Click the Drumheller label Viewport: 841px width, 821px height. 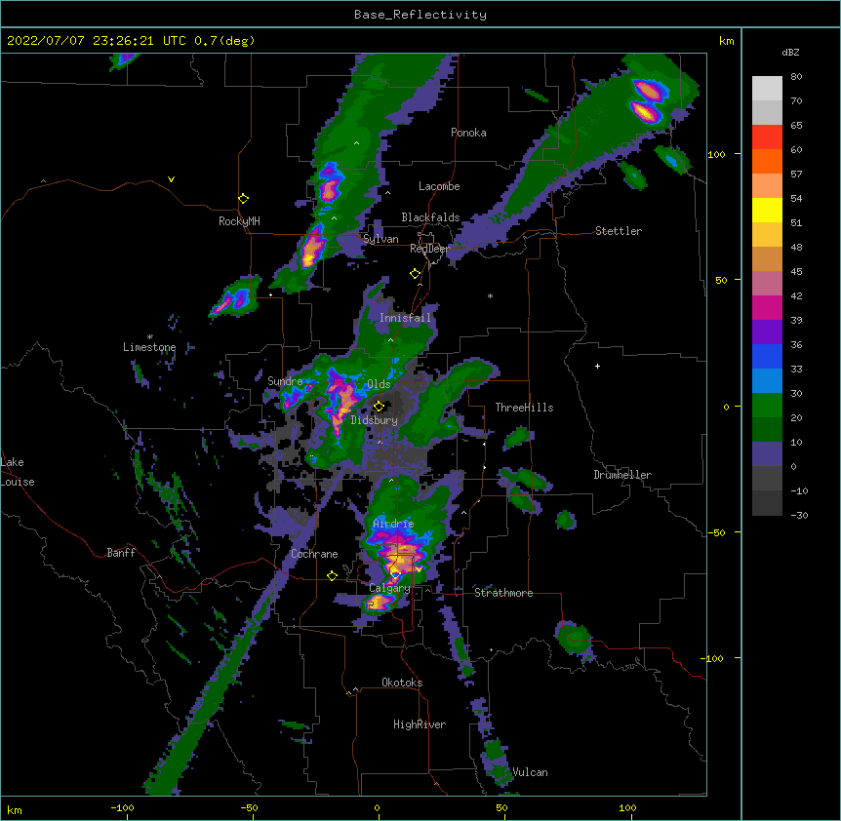[622, 475]
